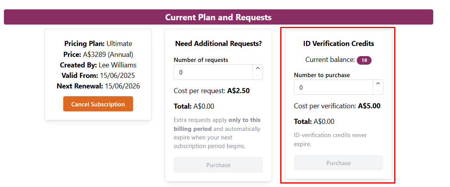Click the ID-verification credits never expire note
450x187 pixels.
coord(330,139)
